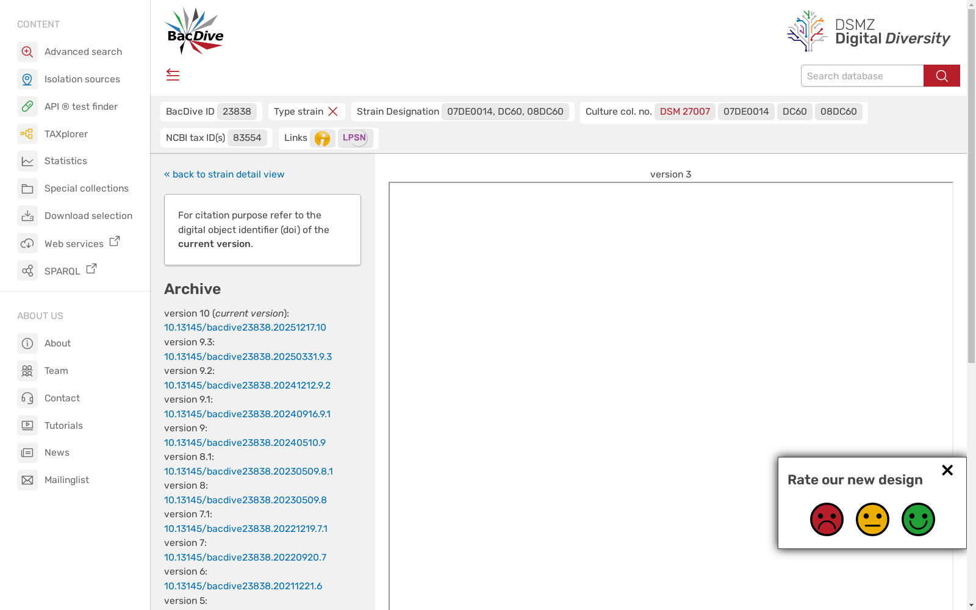Collapse the sidebar with the red menu icon

[x=173, y=75]
